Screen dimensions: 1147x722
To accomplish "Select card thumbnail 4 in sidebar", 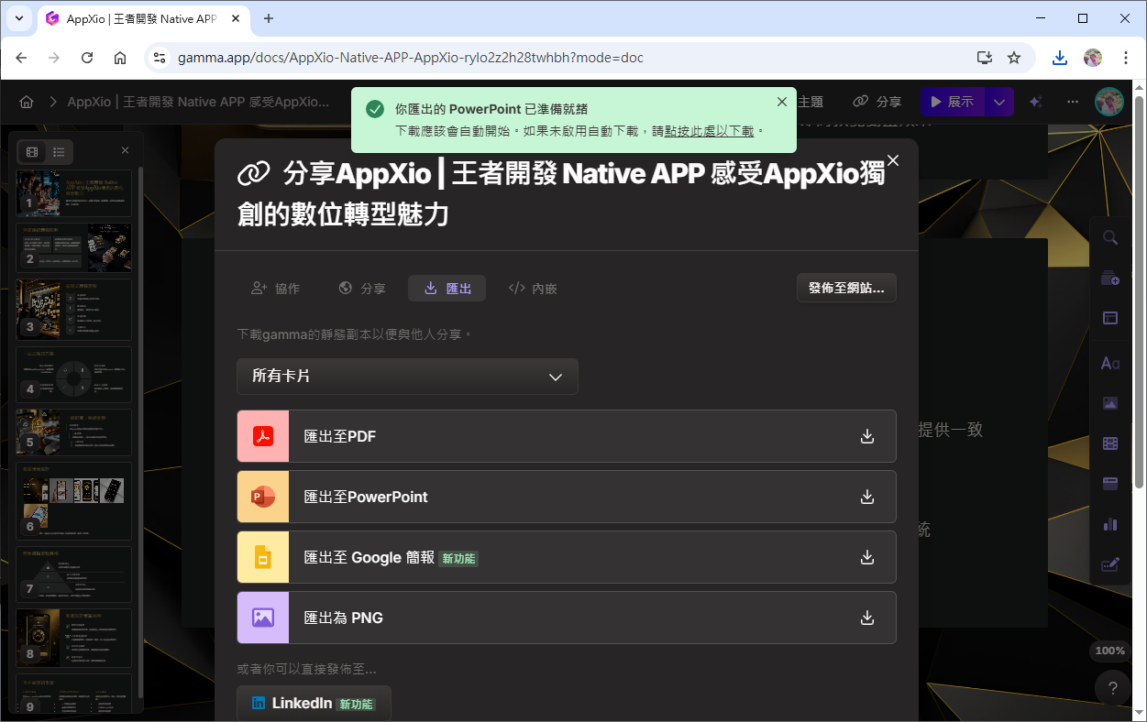I will point(73,375).
